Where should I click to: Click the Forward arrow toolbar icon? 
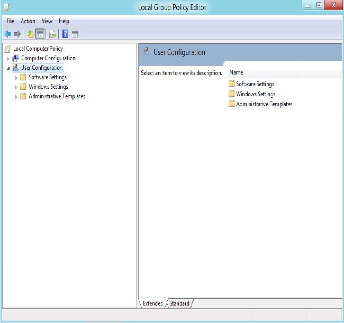pos(17,34)
